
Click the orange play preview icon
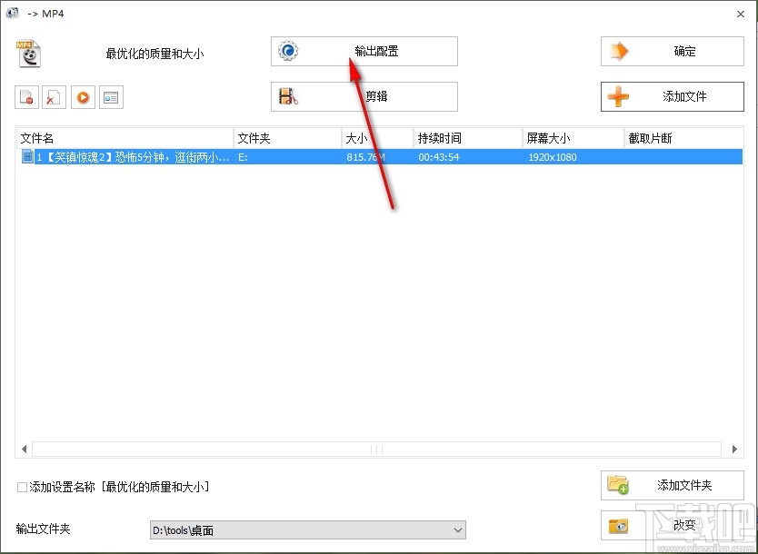tap(83, 97)
